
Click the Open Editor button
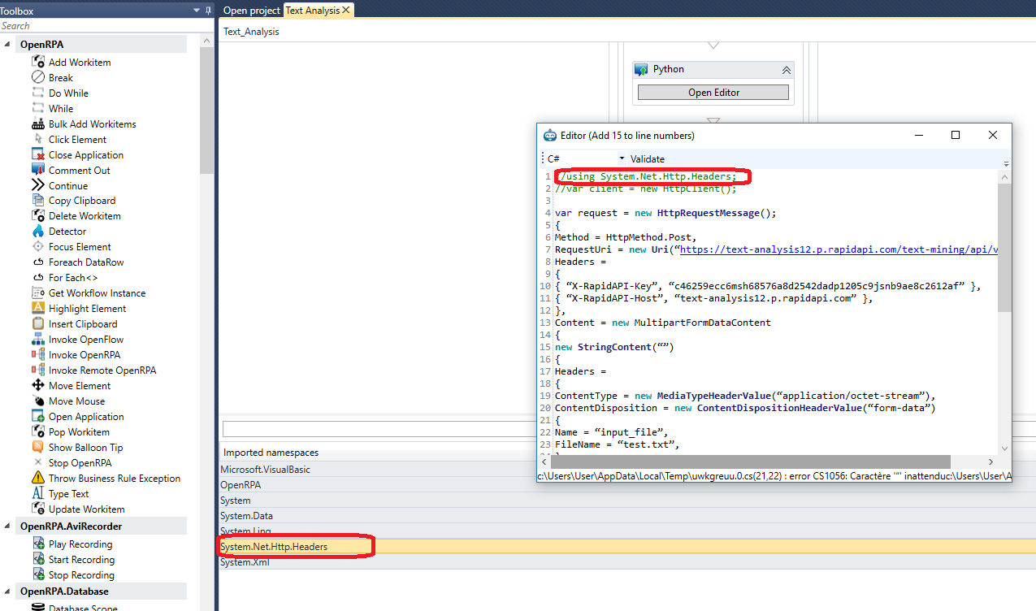click(713, 93)
